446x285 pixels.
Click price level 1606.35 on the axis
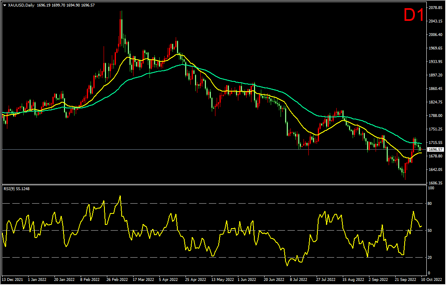435,183
